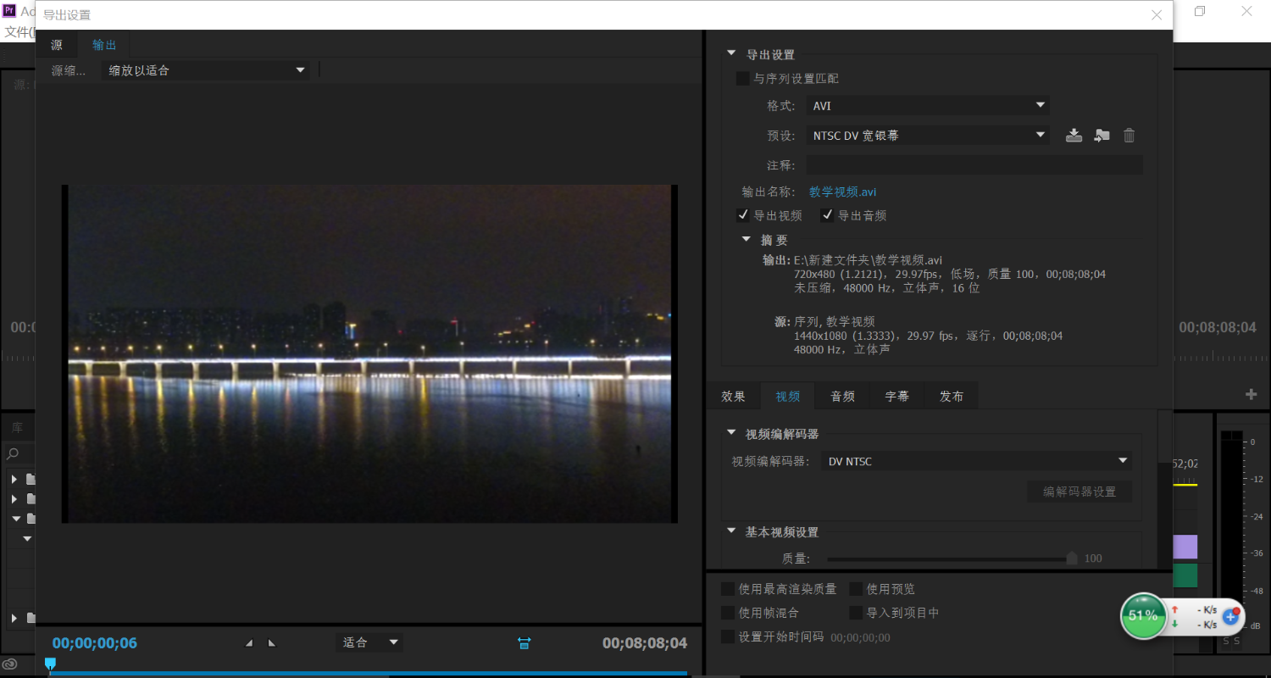Open the video codec dropdown DV NTSC
The width and height of the screenshot is (1271, 678).
pos(976,461)
